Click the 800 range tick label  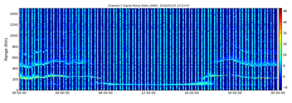pyautogui.click(x=15, y=47)
